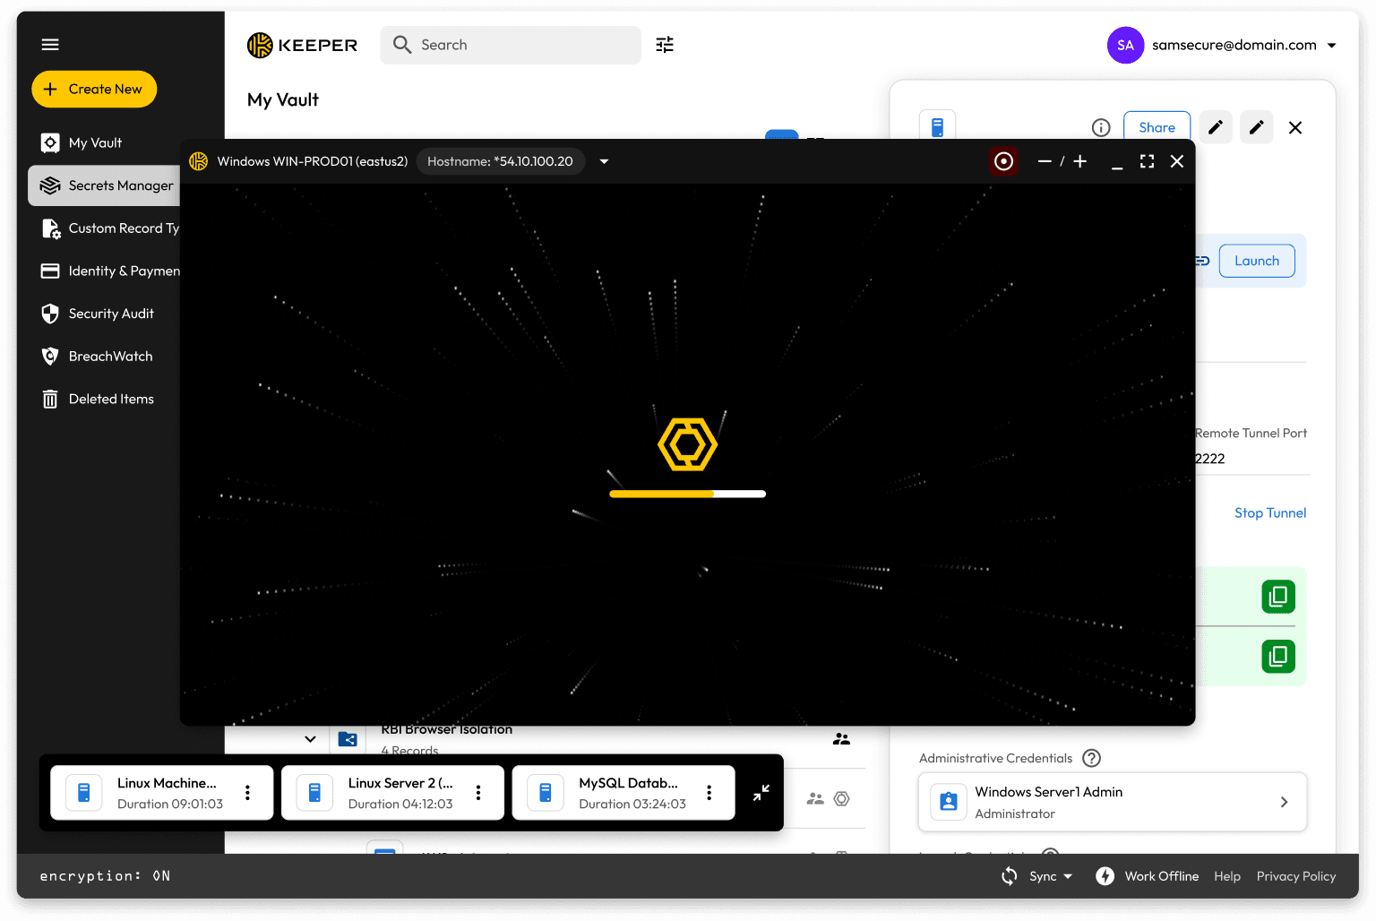The image size is (1376, 921).
Task: Click the Stop Tunnel link
Action: pos(1270,513)
